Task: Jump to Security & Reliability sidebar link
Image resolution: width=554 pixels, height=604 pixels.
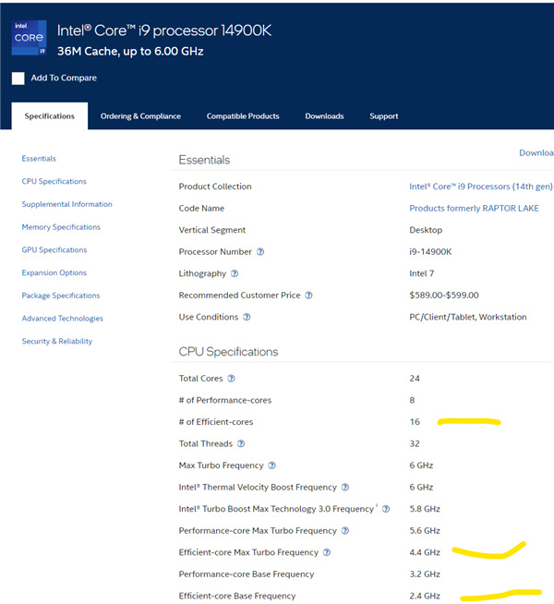Action: pyautogui.click(x=57, y=341)
